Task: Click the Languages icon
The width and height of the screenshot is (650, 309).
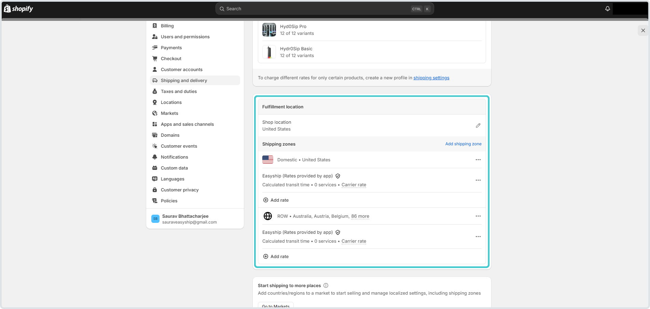Action: click(155, 179)
